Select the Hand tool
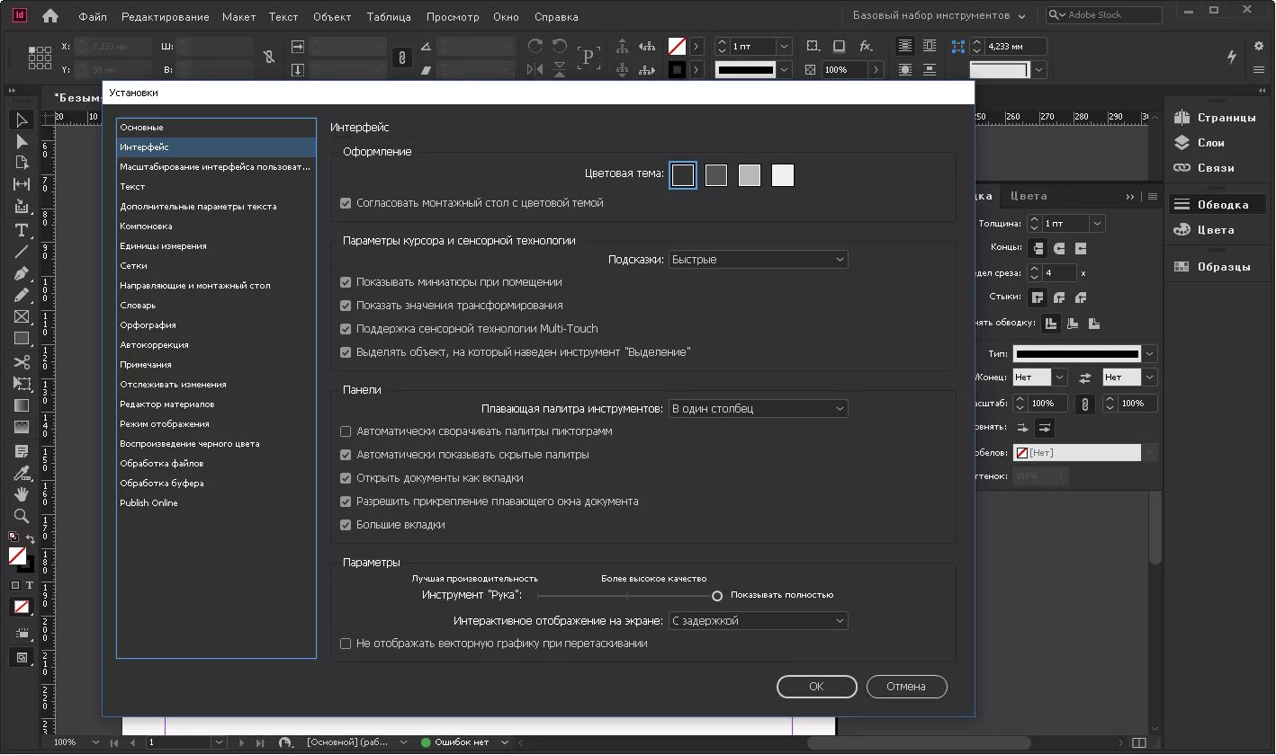 tap(22, 494)
